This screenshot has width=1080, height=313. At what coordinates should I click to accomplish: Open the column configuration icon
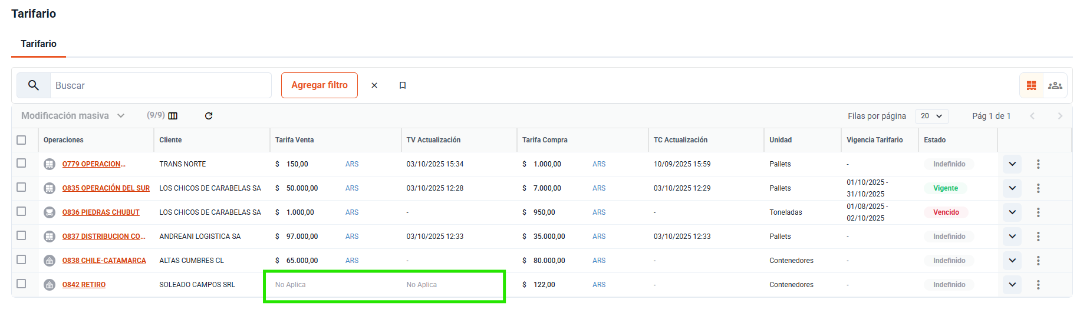click(x=173, y=116)
